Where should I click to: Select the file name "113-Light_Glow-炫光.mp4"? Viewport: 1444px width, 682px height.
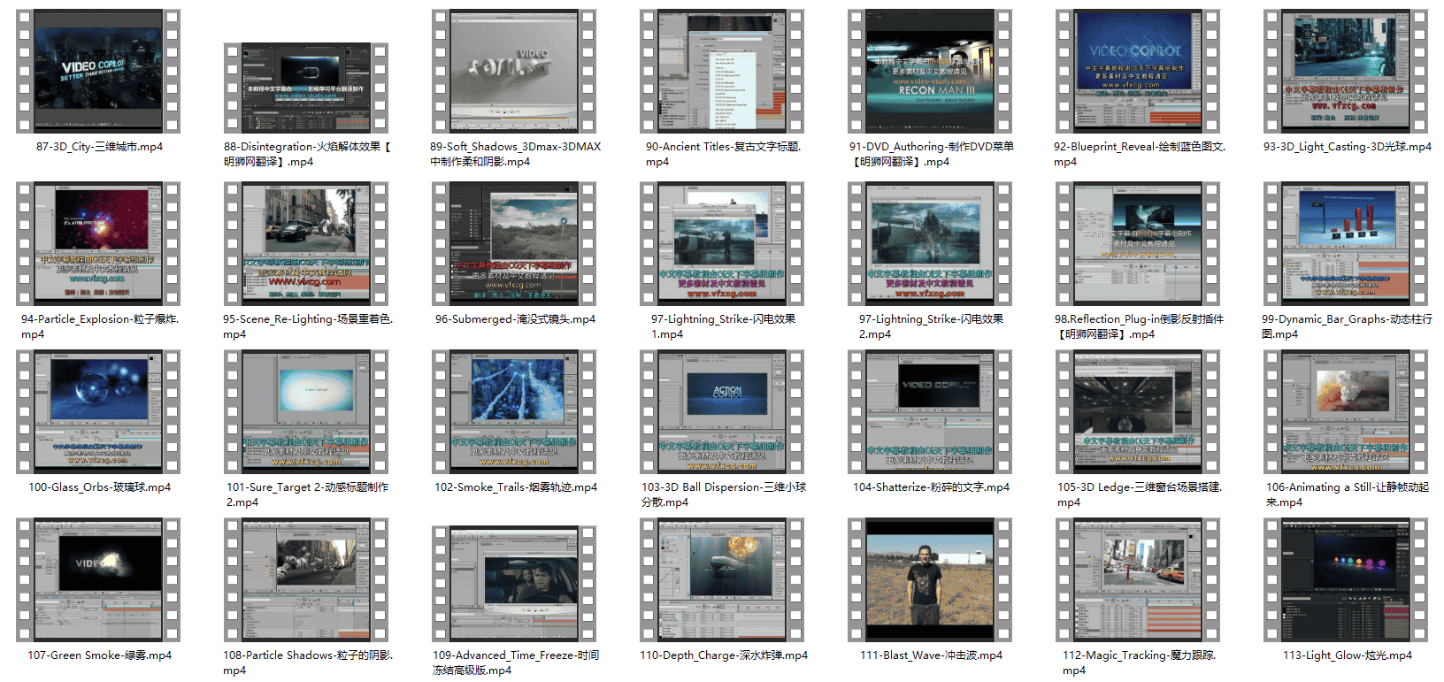(x=1347, y=655)
